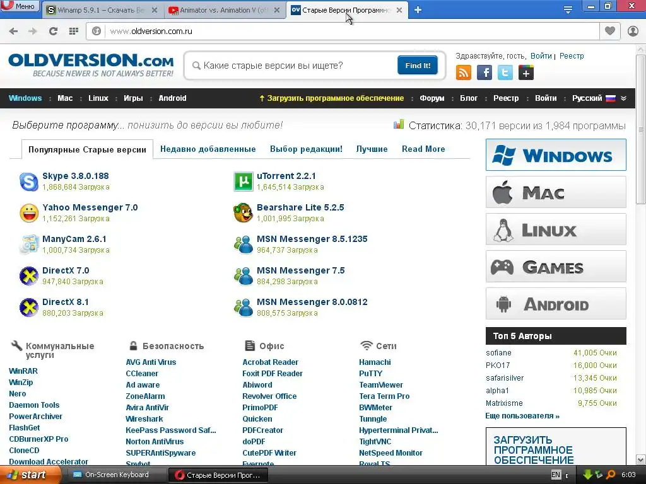
Task: Click the MSN Messenger 8.5.1235 icon
Action: tap(244, 245)
